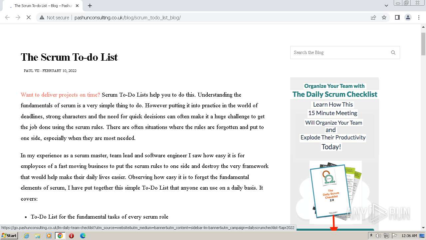Screen dimensions: 426x240
Task: Open the Windows Start menu
Action: (9, 235)
